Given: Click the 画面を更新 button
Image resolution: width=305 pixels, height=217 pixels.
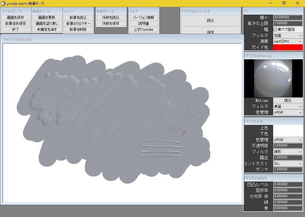Looking at the screenshot, I should 47,17.
